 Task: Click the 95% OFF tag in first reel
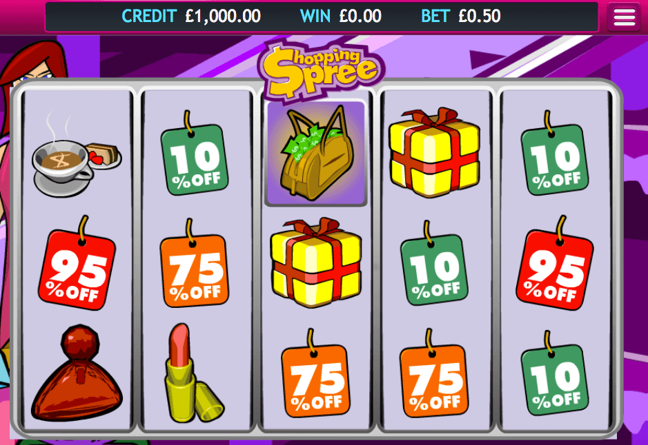[77, 263]
